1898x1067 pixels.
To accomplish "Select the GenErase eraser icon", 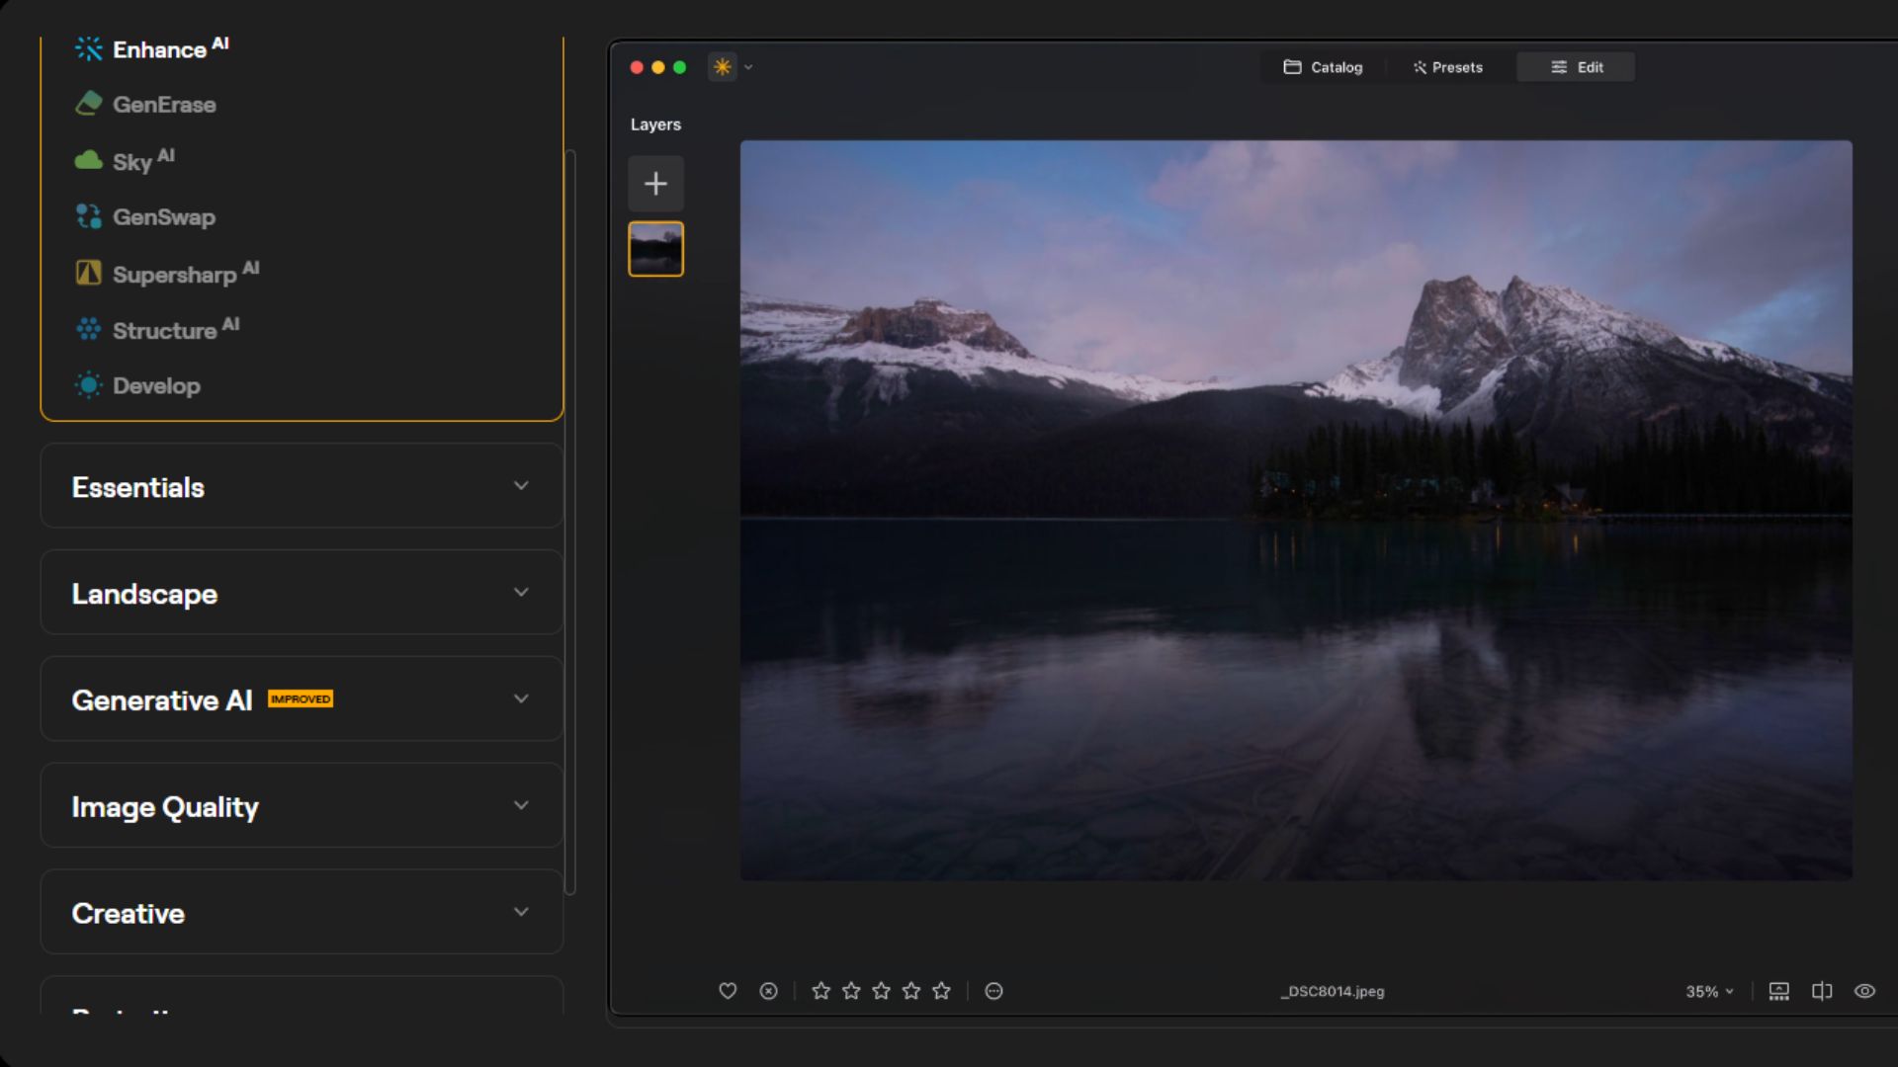I will tap(89, 104).
